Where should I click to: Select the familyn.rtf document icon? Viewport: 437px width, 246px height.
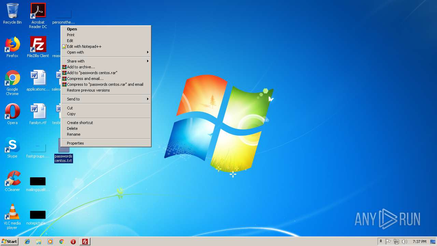tap(38, 114)
